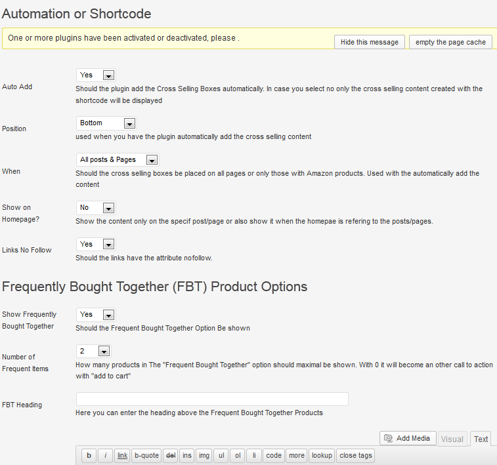Open the Auto Add dropdown
The image size is (497, 465).
(96, 75)
